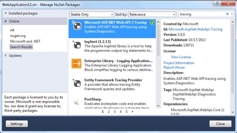237x133 pixels.
Task: Click the details pane scroll down arrow
Action: click(x=233, y=112)
